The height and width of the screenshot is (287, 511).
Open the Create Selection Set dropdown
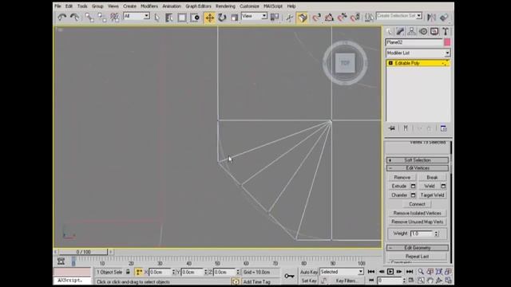[x=399, y=16]
